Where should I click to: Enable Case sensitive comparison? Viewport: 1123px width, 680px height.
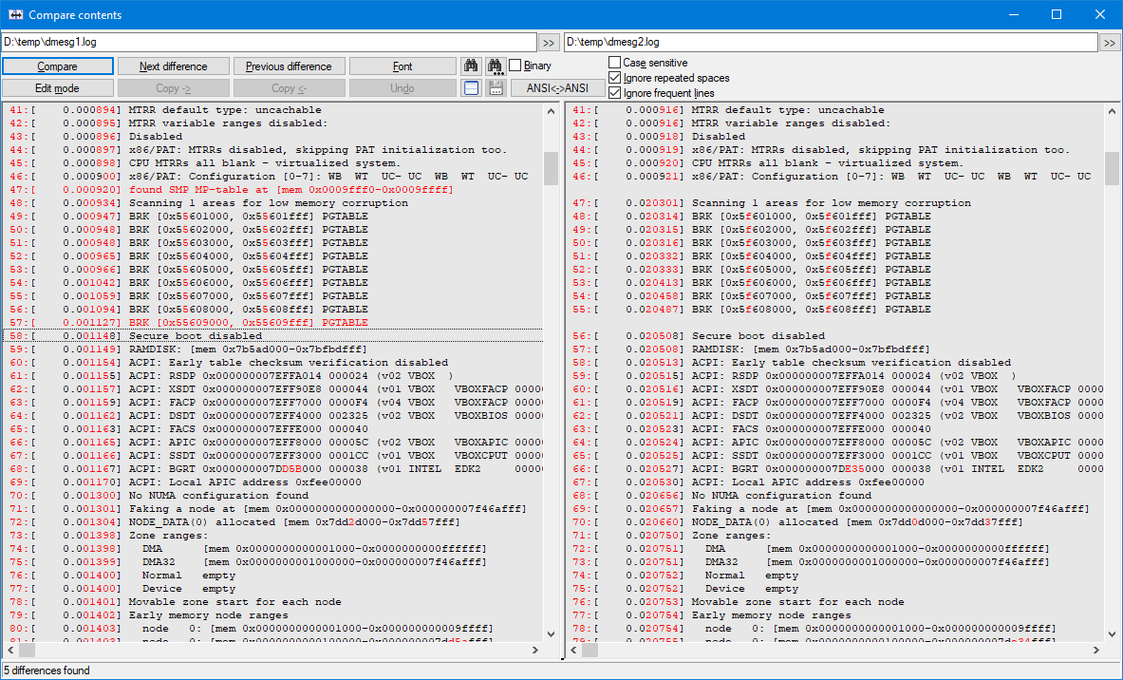pyautogui.click(x=614, y=63)
